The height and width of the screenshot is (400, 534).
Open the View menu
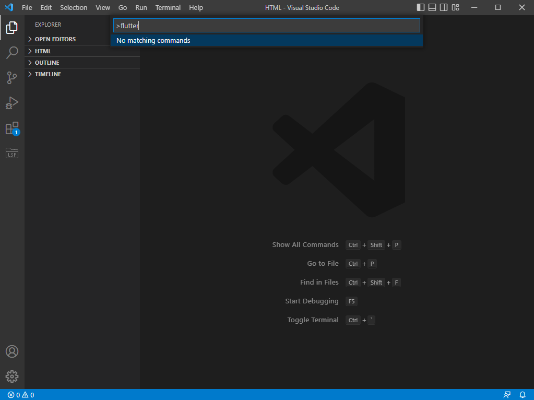102,7
